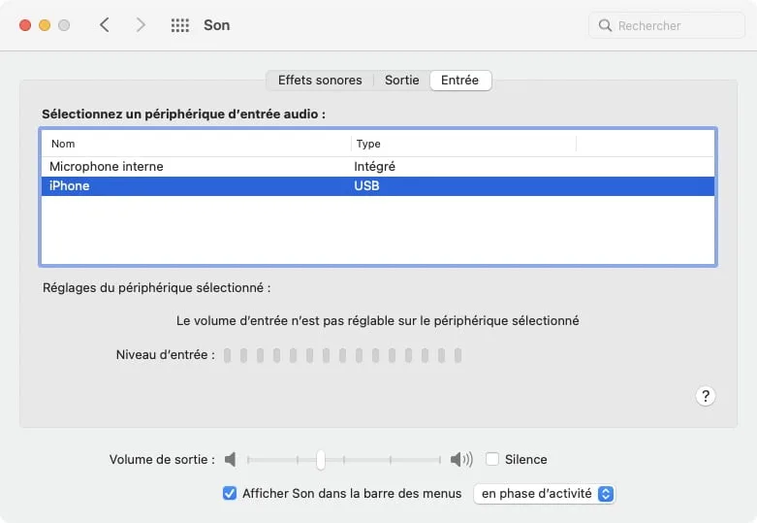Click the high volume speaker icon

461,459
